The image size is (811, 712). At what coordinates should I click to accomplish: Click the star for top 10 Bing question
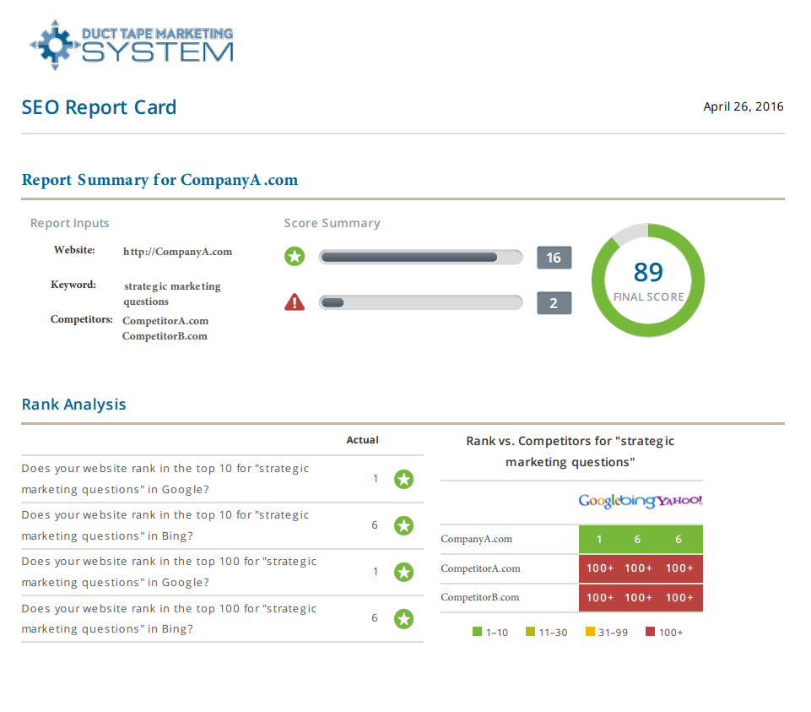tap(404, 525)
